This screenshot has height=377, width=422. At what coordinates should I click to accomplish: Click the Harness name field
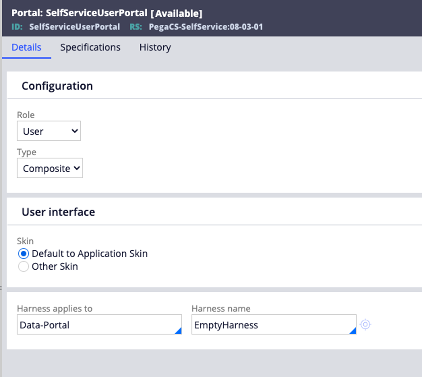coord(274,325)
